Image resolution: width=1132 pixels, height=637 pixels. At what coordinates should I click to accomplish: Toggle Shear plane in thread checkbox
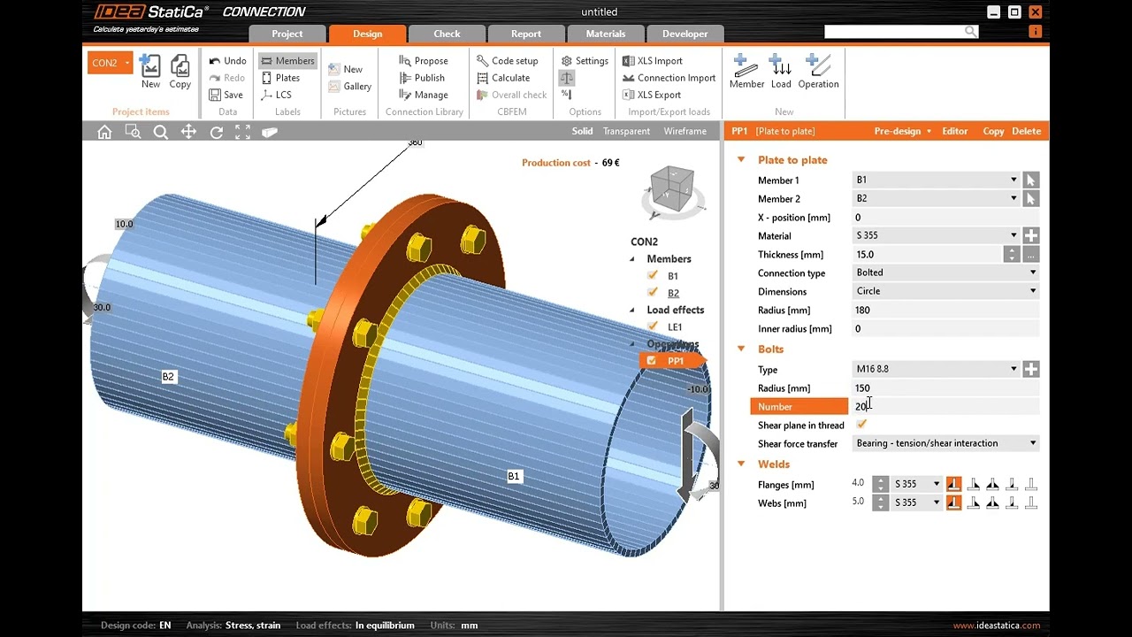coord(861,425)
